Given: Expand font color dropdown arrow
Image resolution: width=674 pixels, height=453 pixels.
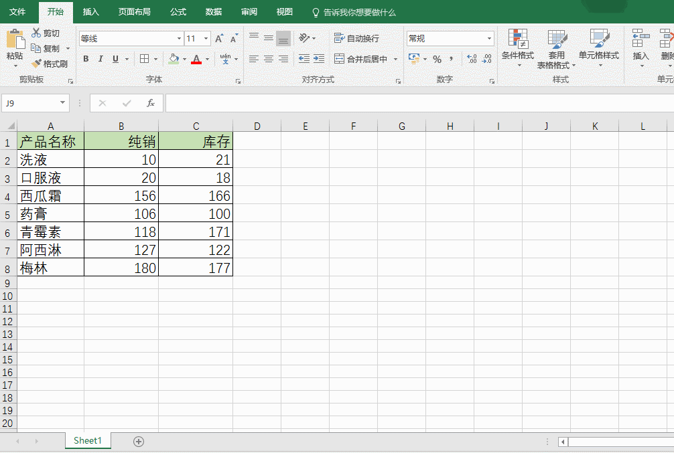Looking at the screenshot, I should pos(207,60).
